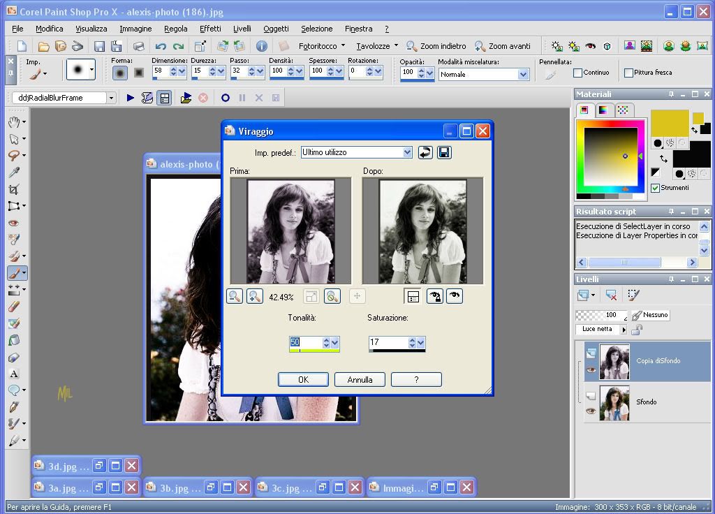This screenshot has height=514, width=715.
Task: Select the Red Eye tool
Action: click(x=14, y=223)
